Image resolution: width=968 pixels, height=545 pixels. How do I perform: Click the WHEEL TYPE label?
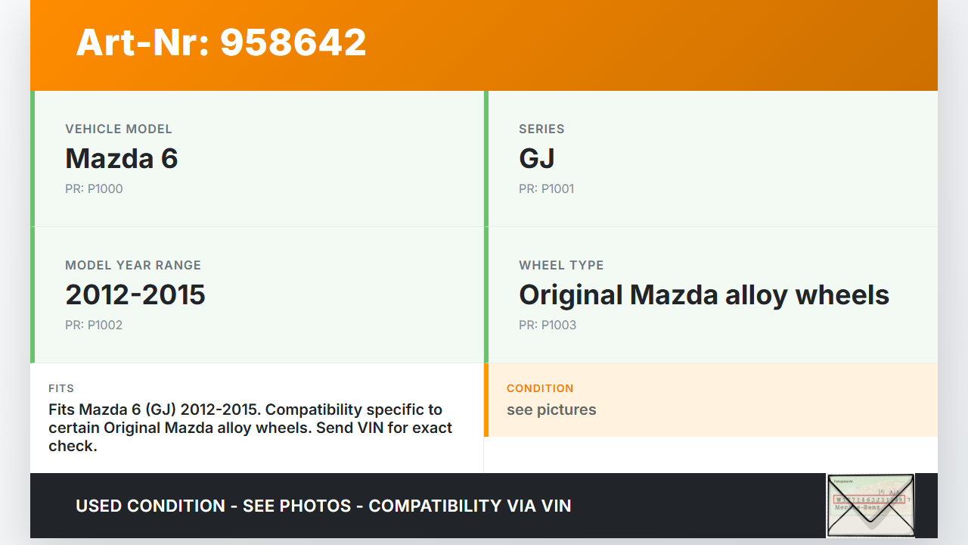pos(561,265)
